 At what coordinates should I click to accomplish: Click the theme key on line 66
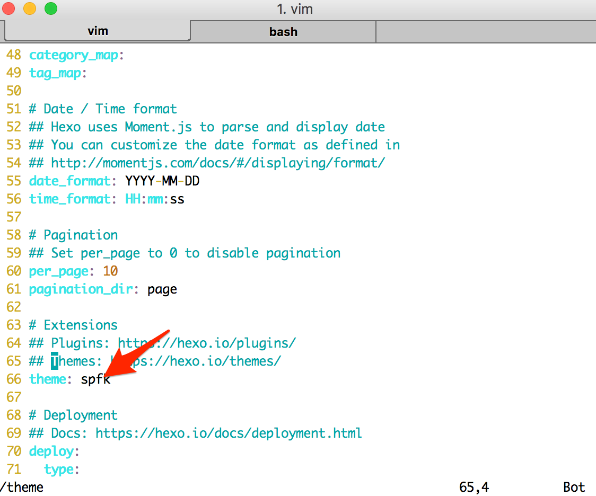click(48, 379)
